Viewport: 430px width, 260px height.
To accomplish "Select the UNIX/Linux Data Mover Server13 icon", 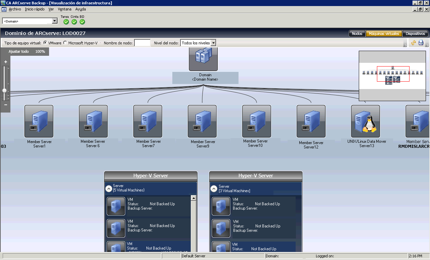I will tap(365, 121).
